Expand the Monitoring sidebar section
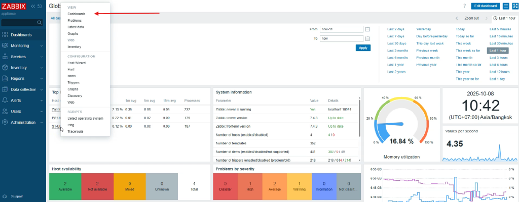519x202 pixels. (23, 45)
